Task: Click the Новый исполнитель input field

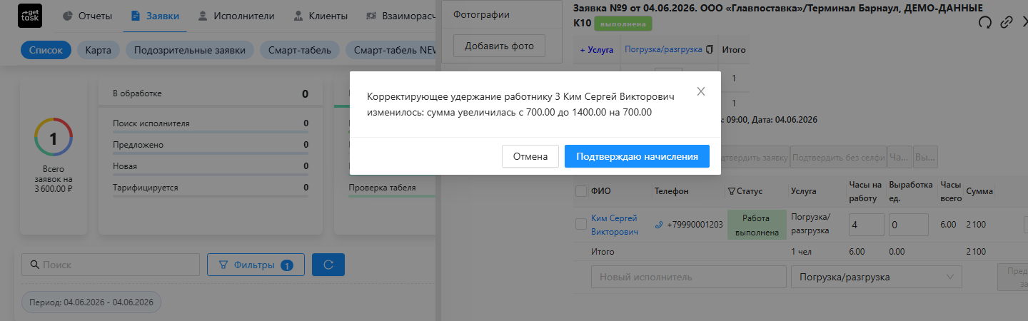Action: pyautogui.click(x=688, y=277)
